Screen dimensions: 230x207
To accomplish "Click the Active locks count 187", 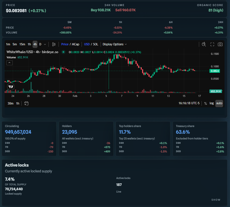I will (x=119, y=185).
